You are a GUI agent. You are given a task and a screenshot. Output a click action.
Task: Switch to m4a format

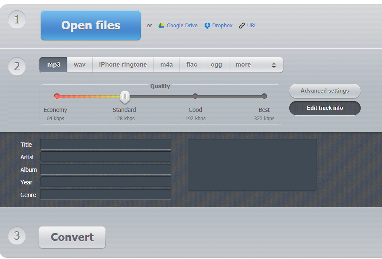[x=166, y=65]
